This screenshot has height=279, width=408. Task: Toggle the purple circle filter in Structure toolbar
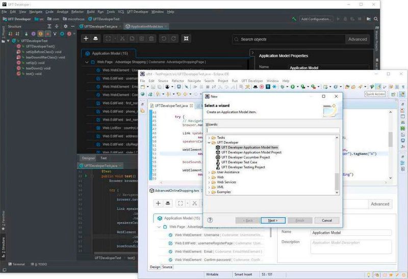point(33,34)
